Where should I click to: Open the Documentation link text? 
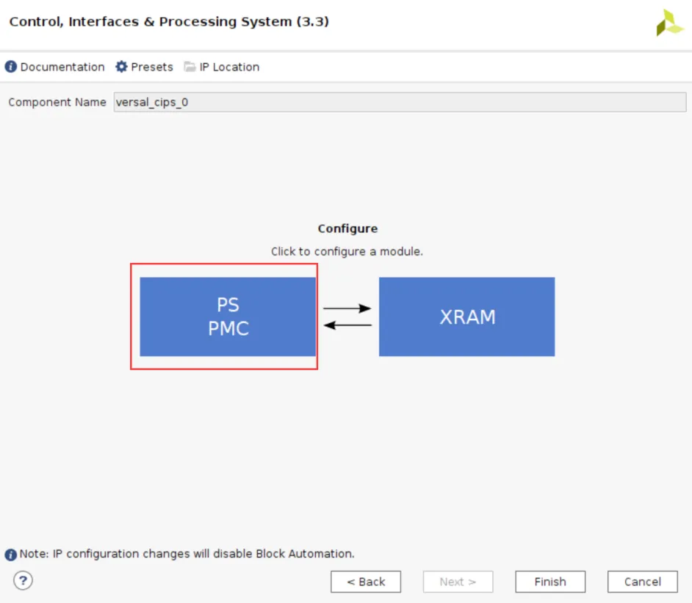62,67
